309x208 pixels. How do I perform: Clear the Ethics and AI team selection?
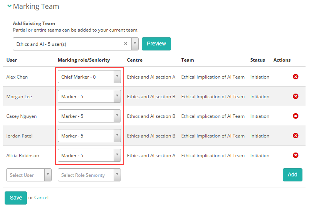coord(126,44)
